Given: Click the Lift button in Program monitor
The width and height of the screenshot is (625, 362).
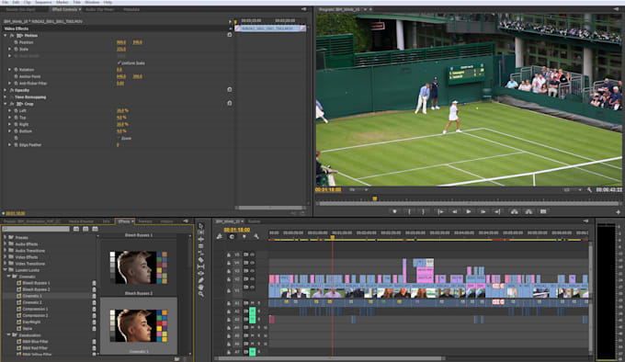Looking at the screenshot, I should point(514,212).
